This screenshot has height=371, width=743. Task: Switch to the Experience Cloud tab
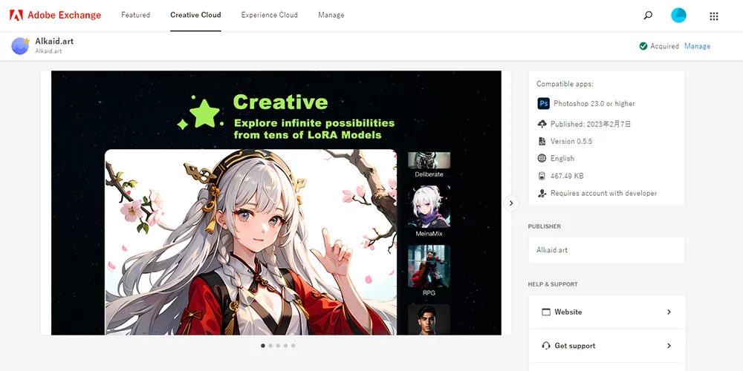click(270, 15)
